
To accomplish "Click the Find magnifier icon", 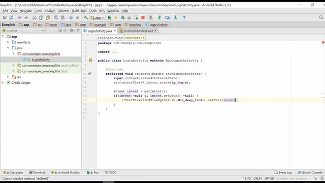I will [56, 18].
